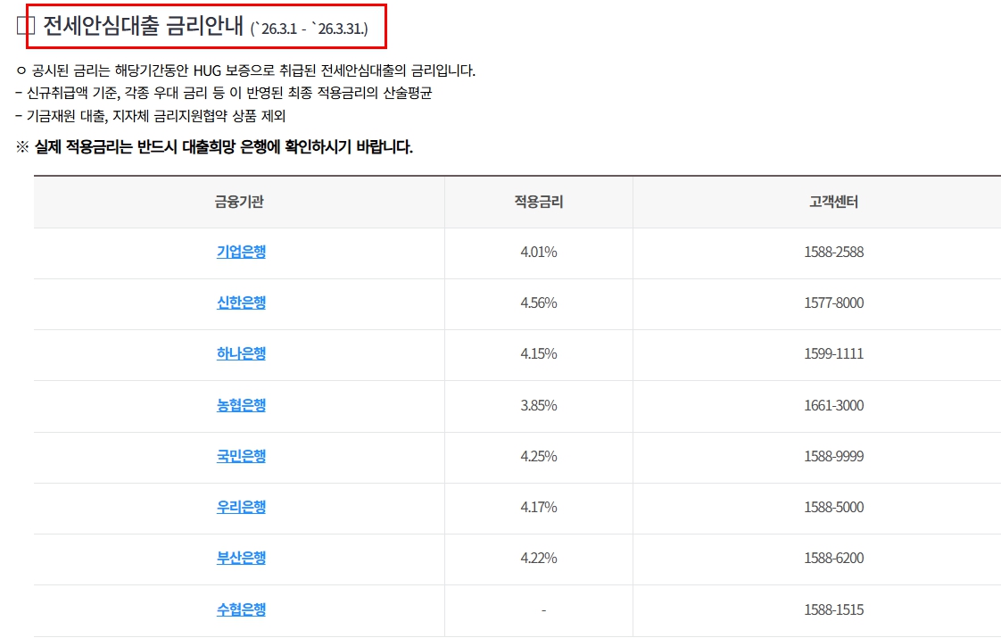Select phone number 1661-3000
Viewport: 1001px width, 638px height.
pyautogui.click(x=834, y=405)
